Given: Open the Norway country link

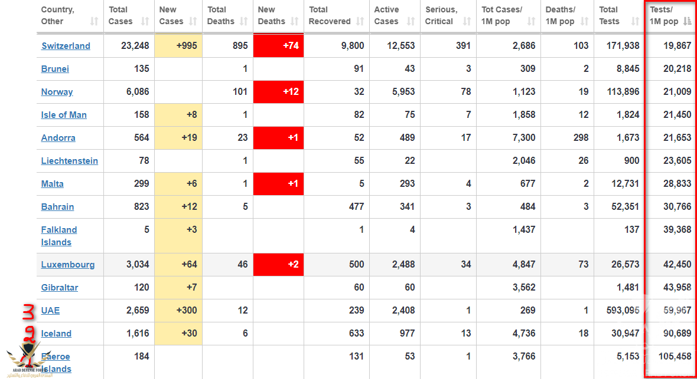Looking at the screenshot, I should (x=57, y=92).
